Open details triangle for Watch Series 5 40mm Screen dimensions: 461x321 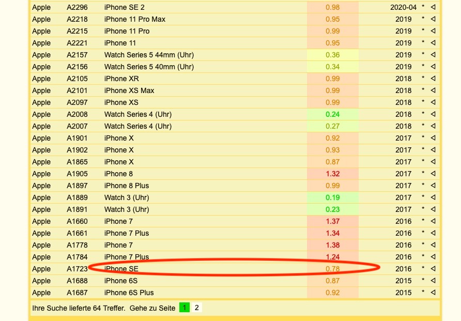[433, 67]
